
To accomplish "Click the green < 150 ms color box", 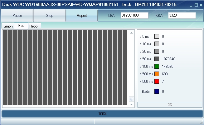I will point(157,67).
